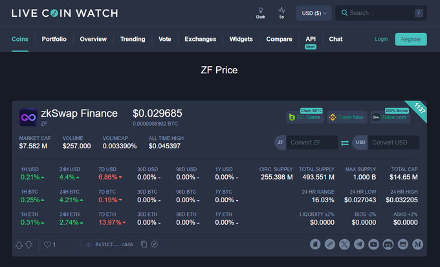
Task: Select the $0.045397 all time high
Action: (x=164, y=146)
